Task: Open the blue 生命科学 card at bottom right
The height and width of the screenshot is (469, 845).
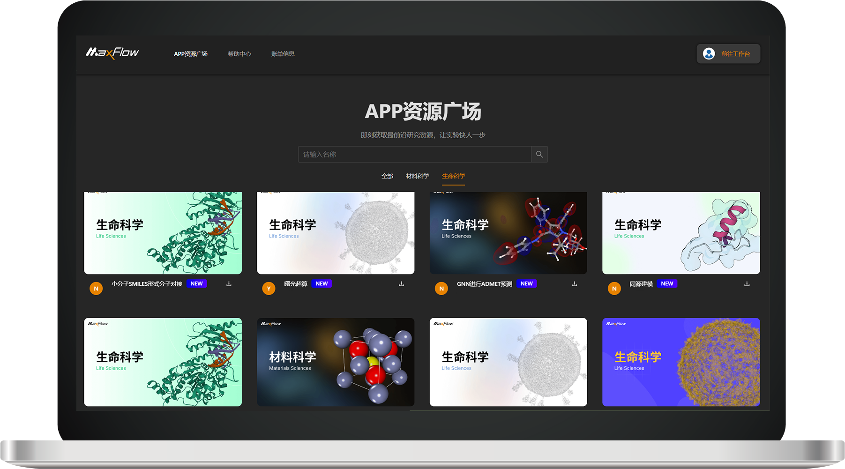Action: (681, 362)
